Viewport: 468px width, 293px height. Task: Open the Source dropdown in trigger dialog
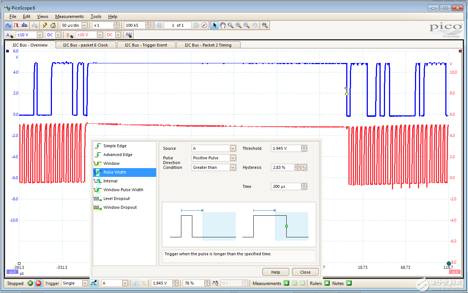tap(233, 148)
